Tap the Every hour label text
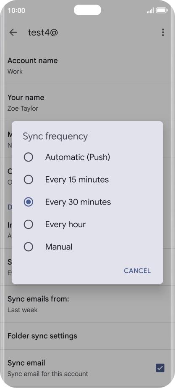This screenshot has height=388, width=175. click(65, 224)
